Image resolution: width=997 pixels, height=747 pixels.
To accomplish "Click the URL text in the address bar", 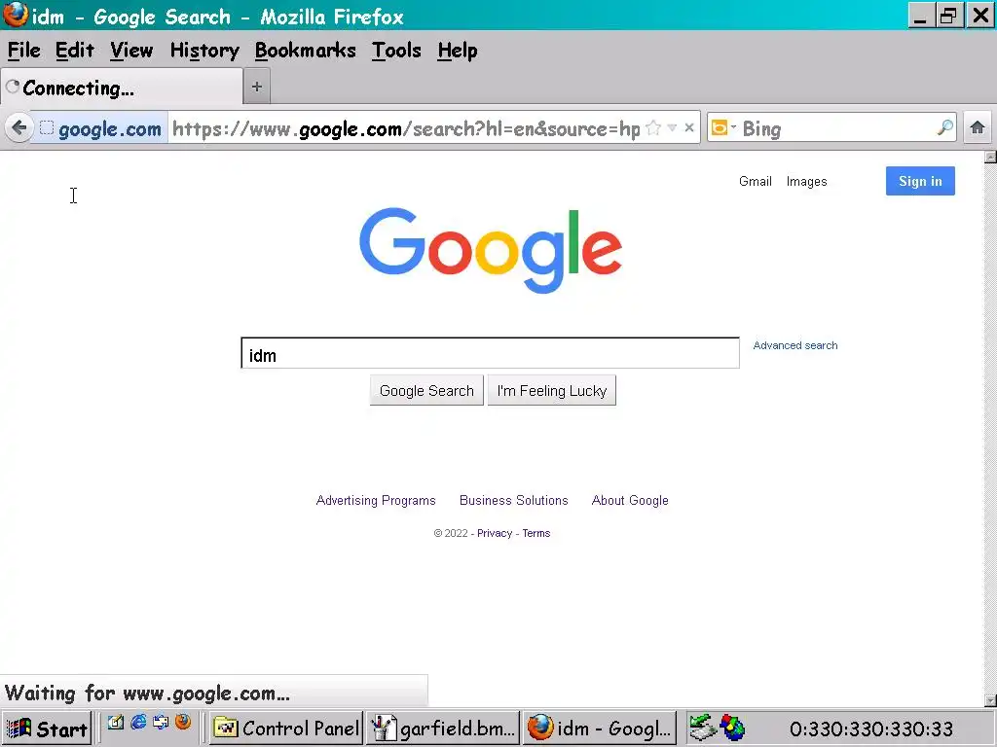I will (406, 128).
